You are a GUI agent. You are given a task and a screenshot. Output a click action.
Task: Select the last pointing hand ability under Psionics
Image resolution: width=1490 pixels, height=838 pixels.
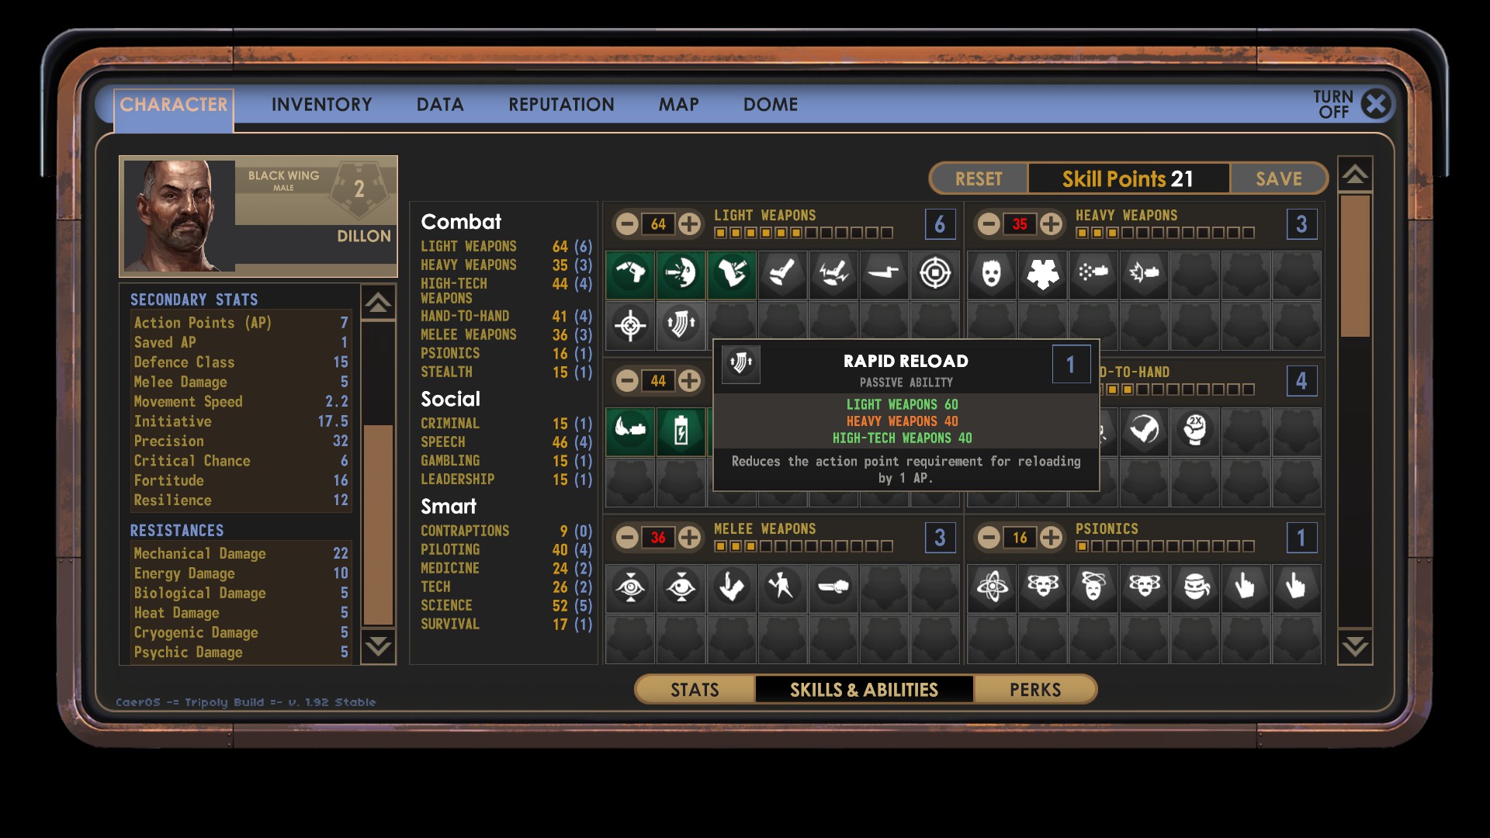click(x=1296, y=587)
